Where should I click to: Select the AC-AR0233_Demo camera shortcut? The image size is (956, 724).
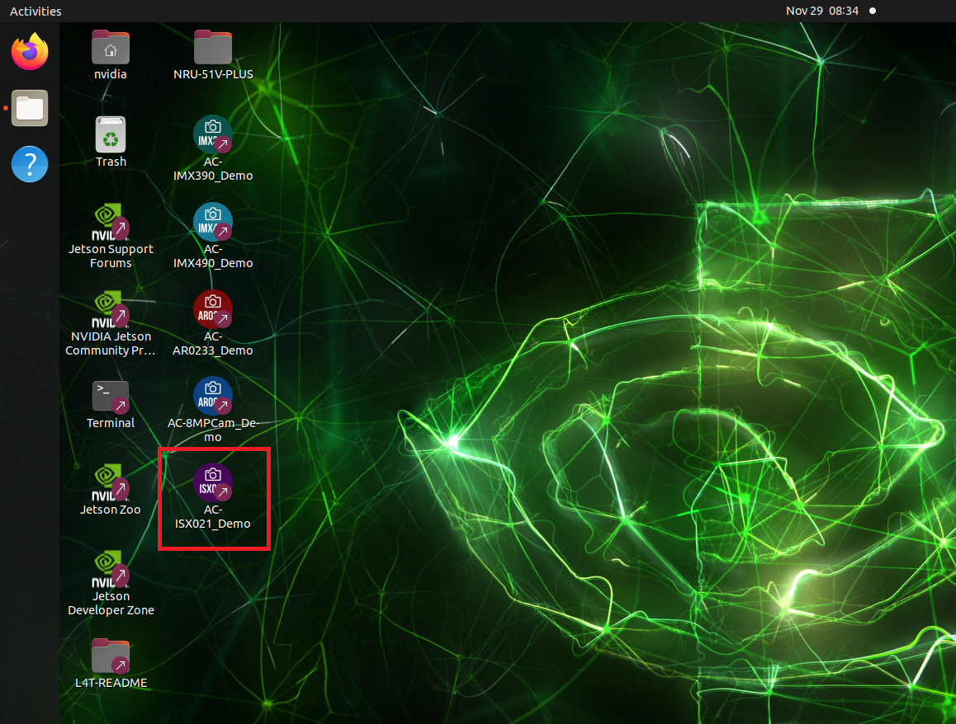click(213, 310)
